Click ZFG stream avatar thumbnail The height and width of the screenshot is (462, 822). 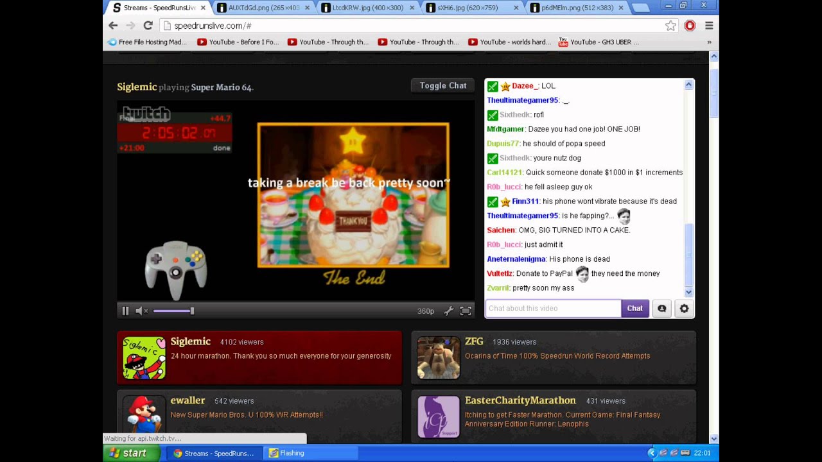pyautogui.click(x=439, y=357)
